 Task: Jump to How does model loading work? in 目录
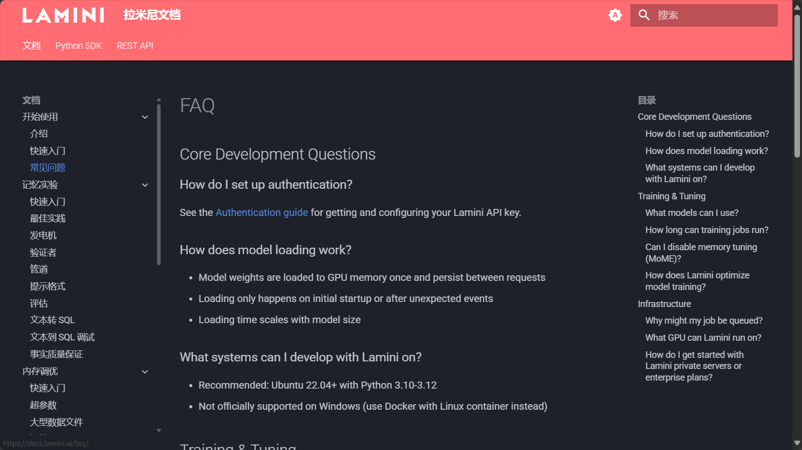pyautogui.click(x=707, y=151)
